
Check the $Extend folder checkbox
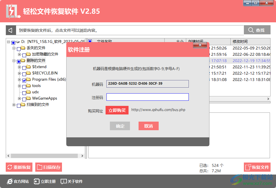(x=24, y=67)
